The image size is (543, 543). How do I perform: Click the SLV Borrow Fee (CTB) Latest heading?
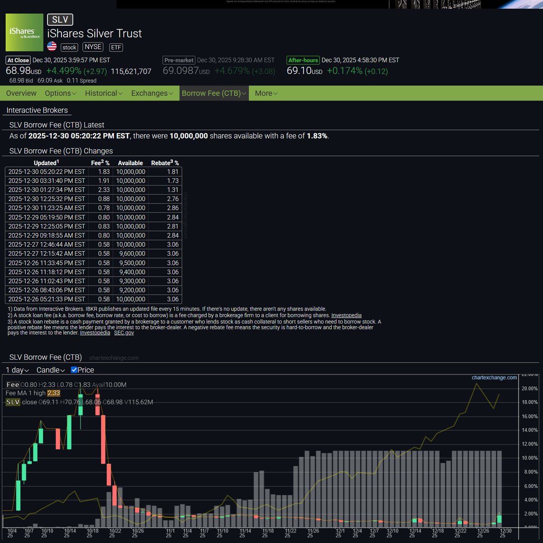coord(57,125)
